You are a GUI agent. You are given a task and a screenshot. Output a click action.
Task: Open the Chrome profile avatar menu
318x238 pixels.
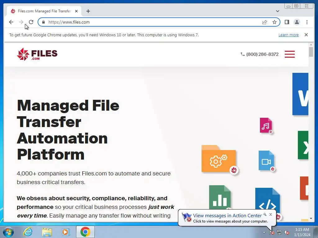(297, 22)
